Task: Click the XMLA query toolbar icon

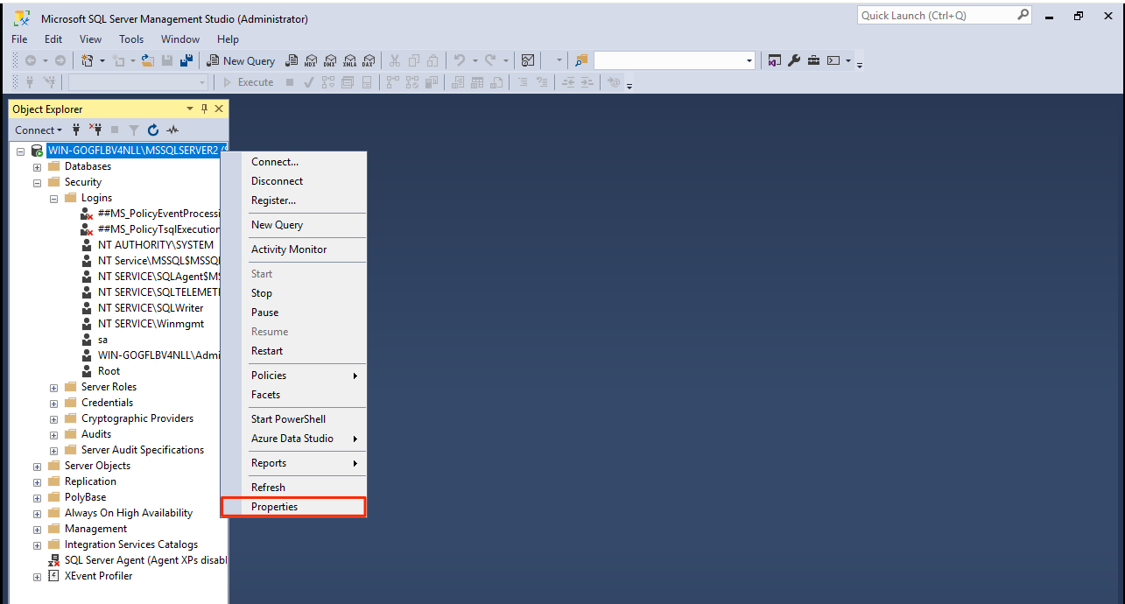Action: [349, 60]
